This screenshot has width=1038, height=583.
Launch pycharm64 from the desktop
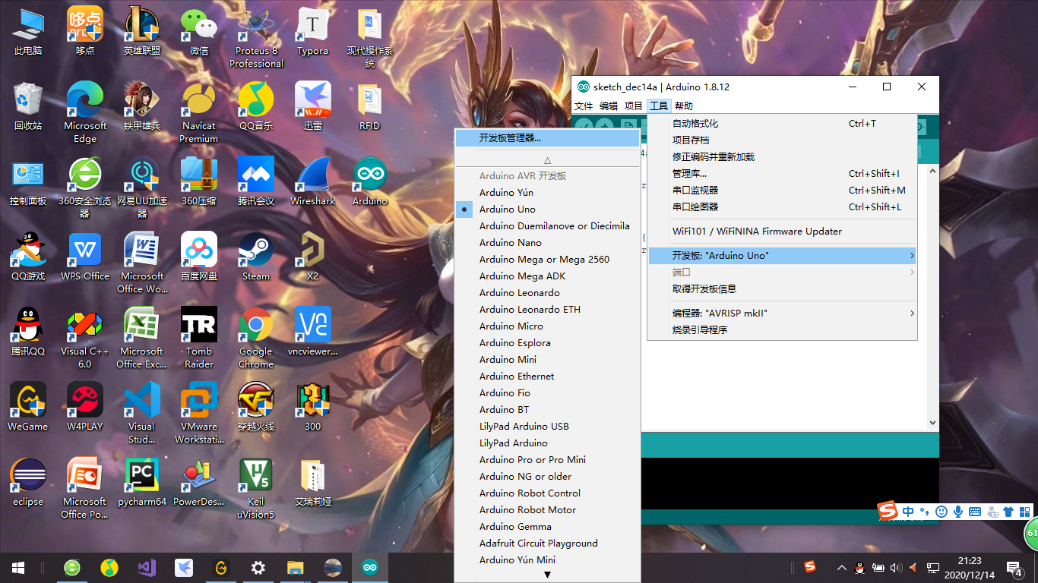pyautogui.click(x=142, y=482)
